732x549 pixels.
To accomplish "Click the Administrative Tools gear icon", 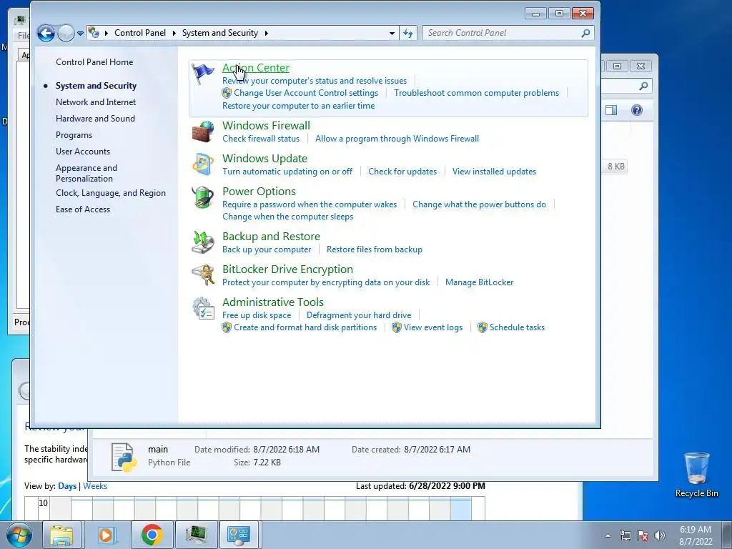I will pos(202,308).
